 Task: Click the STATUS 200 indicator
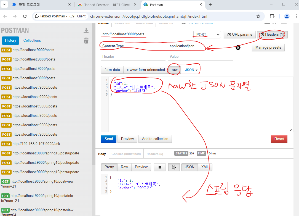click(x=184, y=153)
